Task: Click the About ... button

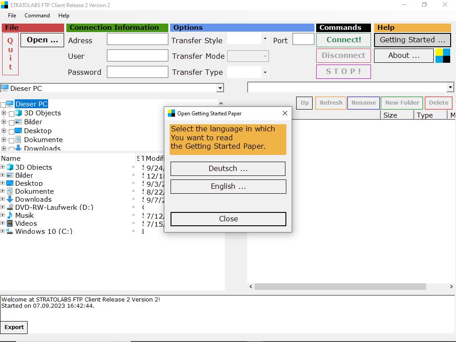Action: point(403,56)
